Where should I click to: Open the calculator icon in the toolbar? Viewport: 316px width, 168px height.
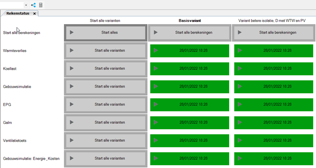point(41,5)
